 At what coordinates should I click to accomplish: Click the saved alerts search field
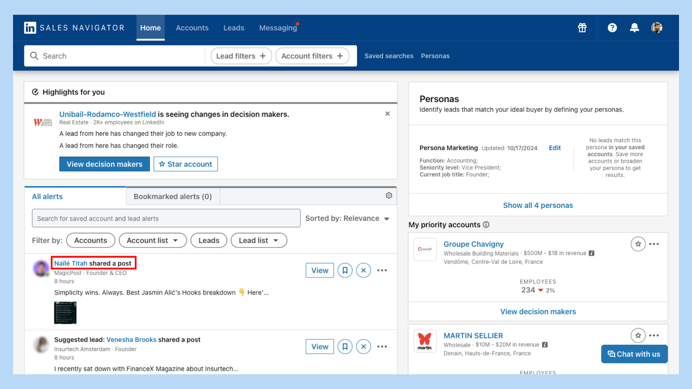(166, 218)
